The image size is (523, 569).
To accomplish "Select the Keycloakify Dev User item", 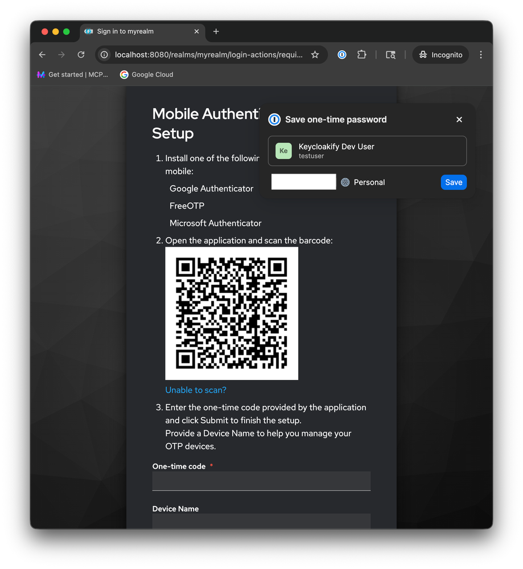I will click(x=367, y=151).
